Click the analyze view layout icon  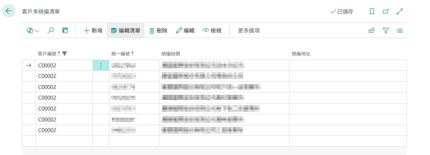[x=65, y=31]
